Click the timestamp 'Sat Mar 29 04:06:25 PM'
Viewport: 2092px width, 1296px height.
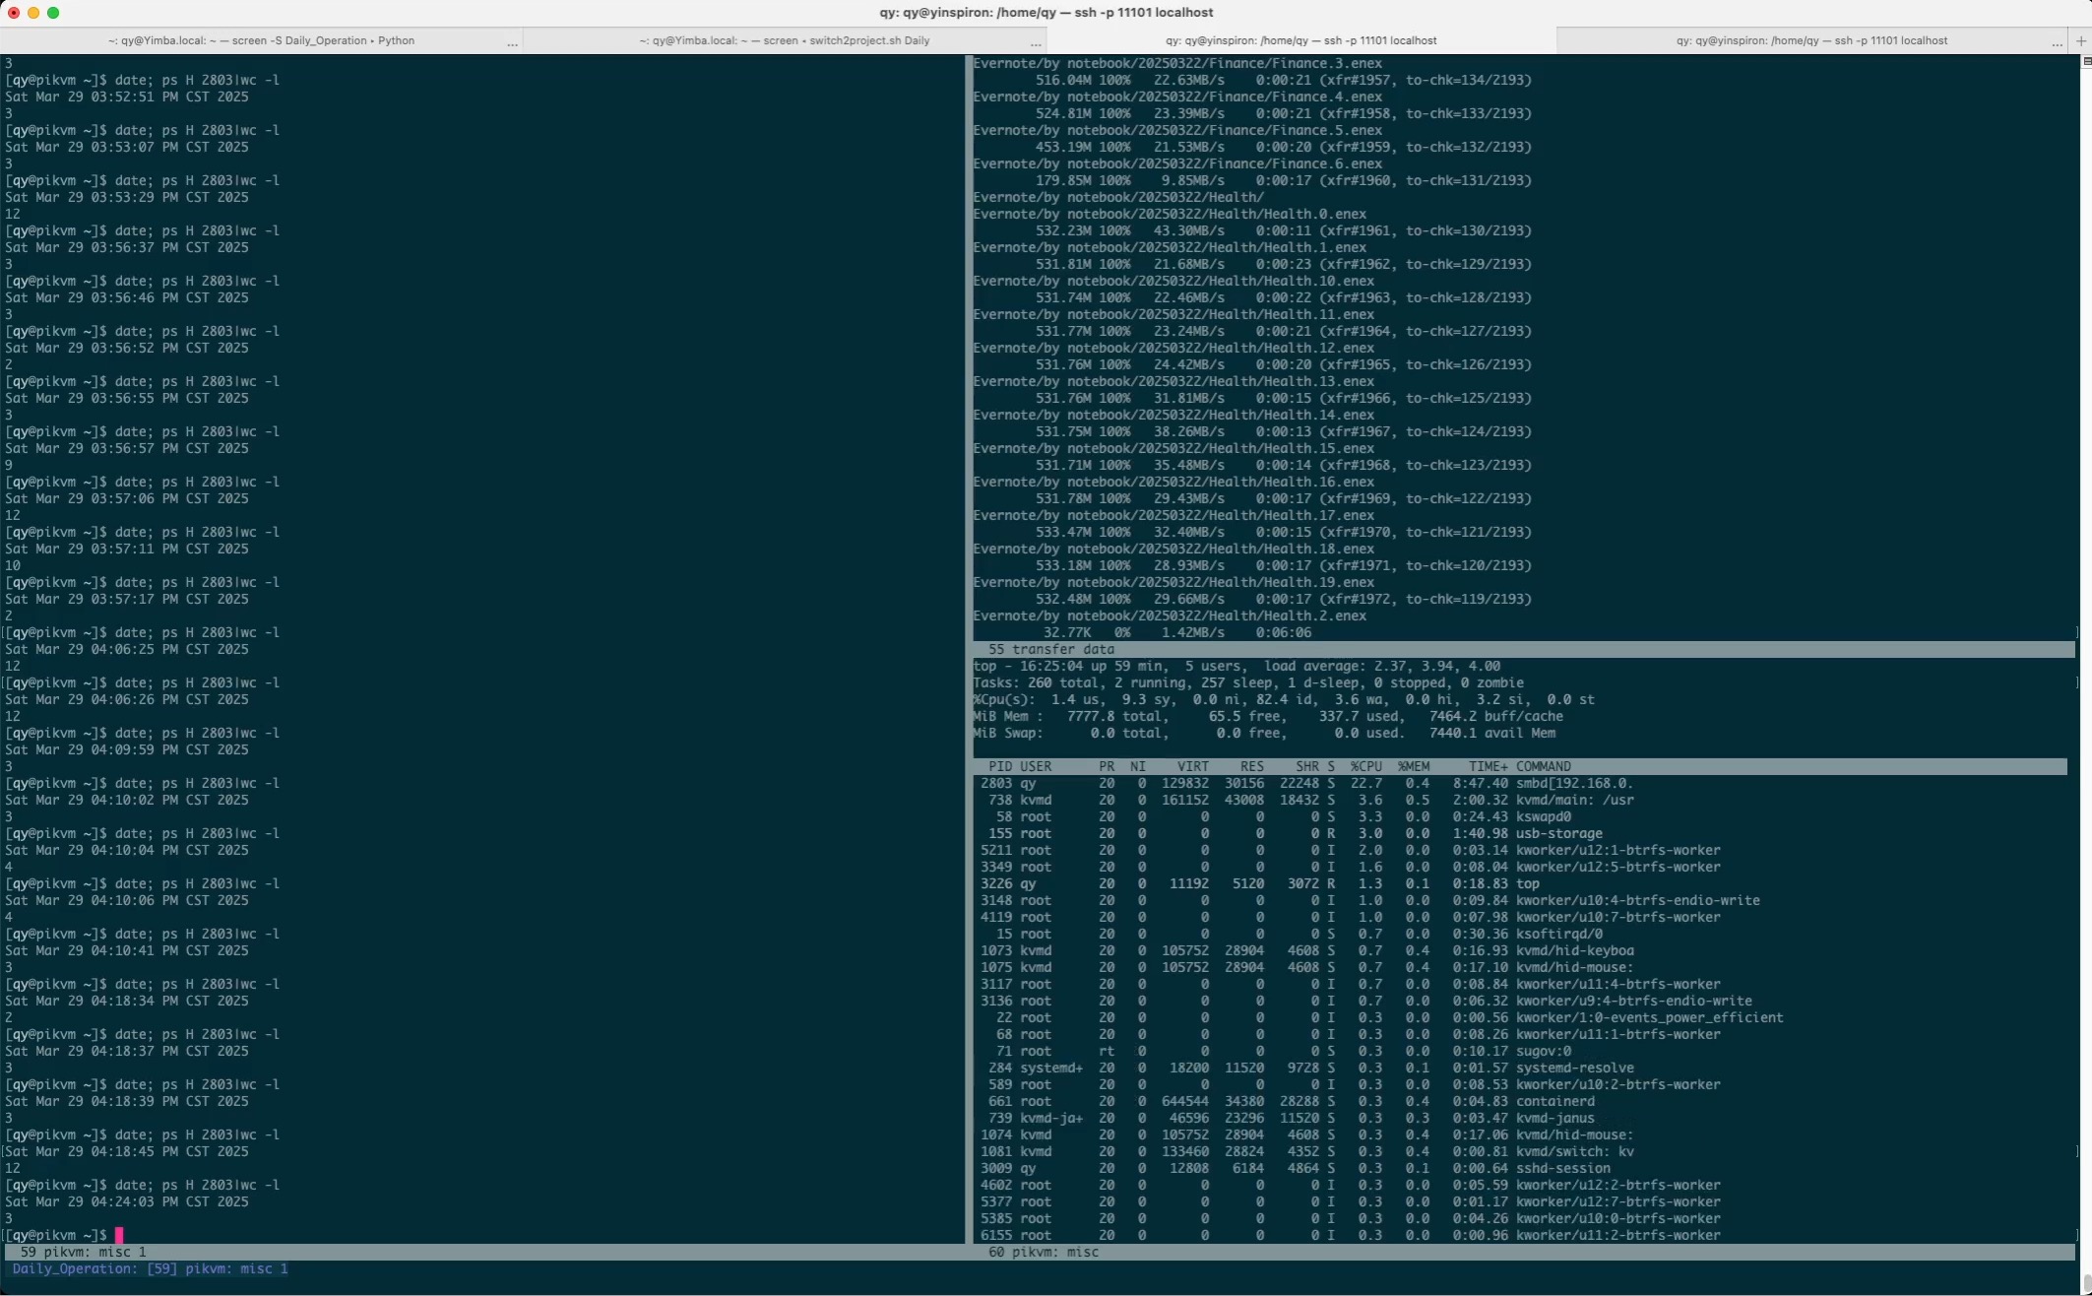(92, 649)
